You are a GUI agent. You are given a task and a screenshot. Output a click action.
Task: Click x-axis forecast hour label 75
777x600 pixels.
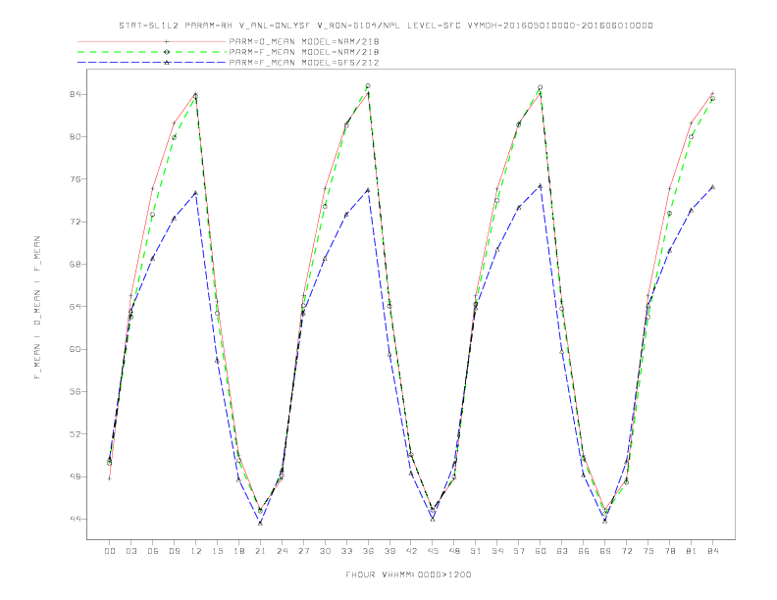tap(648, 551)
